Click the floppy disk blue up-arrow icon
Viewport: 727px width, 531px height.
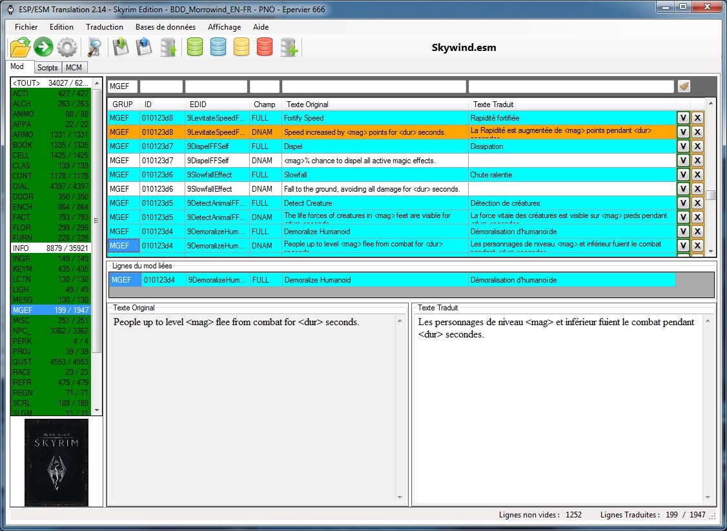[x=144, y=47]
